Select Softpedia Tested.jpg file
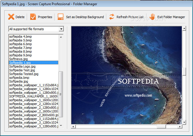This screenshot has width=193, height=136. 34,74
